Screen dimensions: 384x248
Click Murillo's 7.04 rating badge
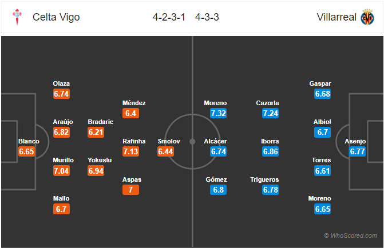(62, 171)
